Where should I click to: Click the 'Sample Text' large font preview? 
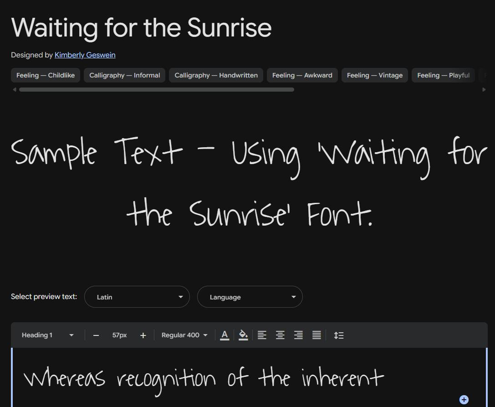pos(250,182)
